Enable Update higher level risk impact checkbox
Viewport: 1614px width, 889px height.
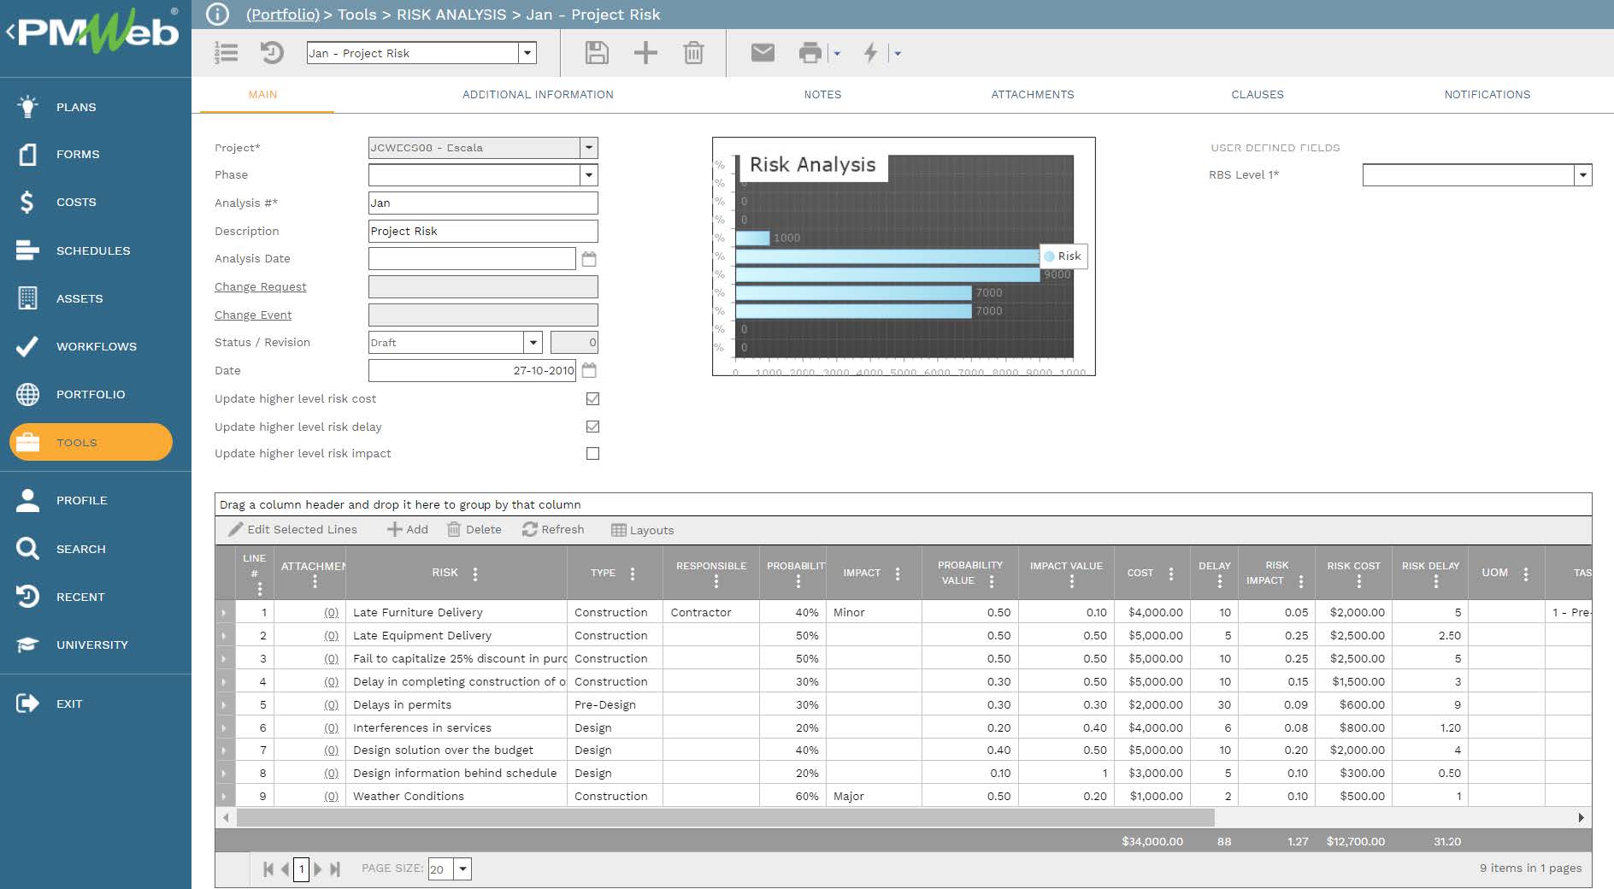tap(592, 453)
